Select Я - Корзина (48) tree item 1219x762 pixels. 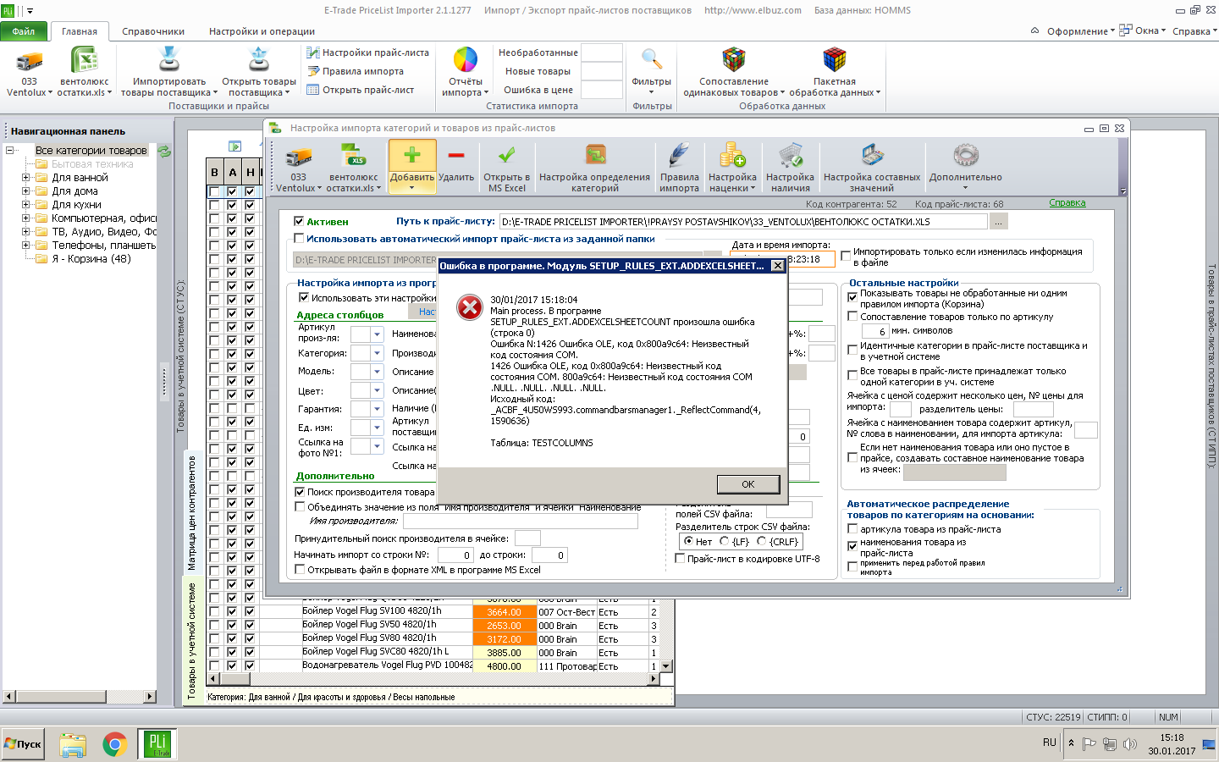click(91, 259)
